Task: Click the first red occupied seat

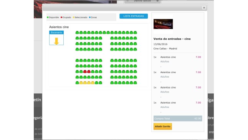Action: [85, 72]
